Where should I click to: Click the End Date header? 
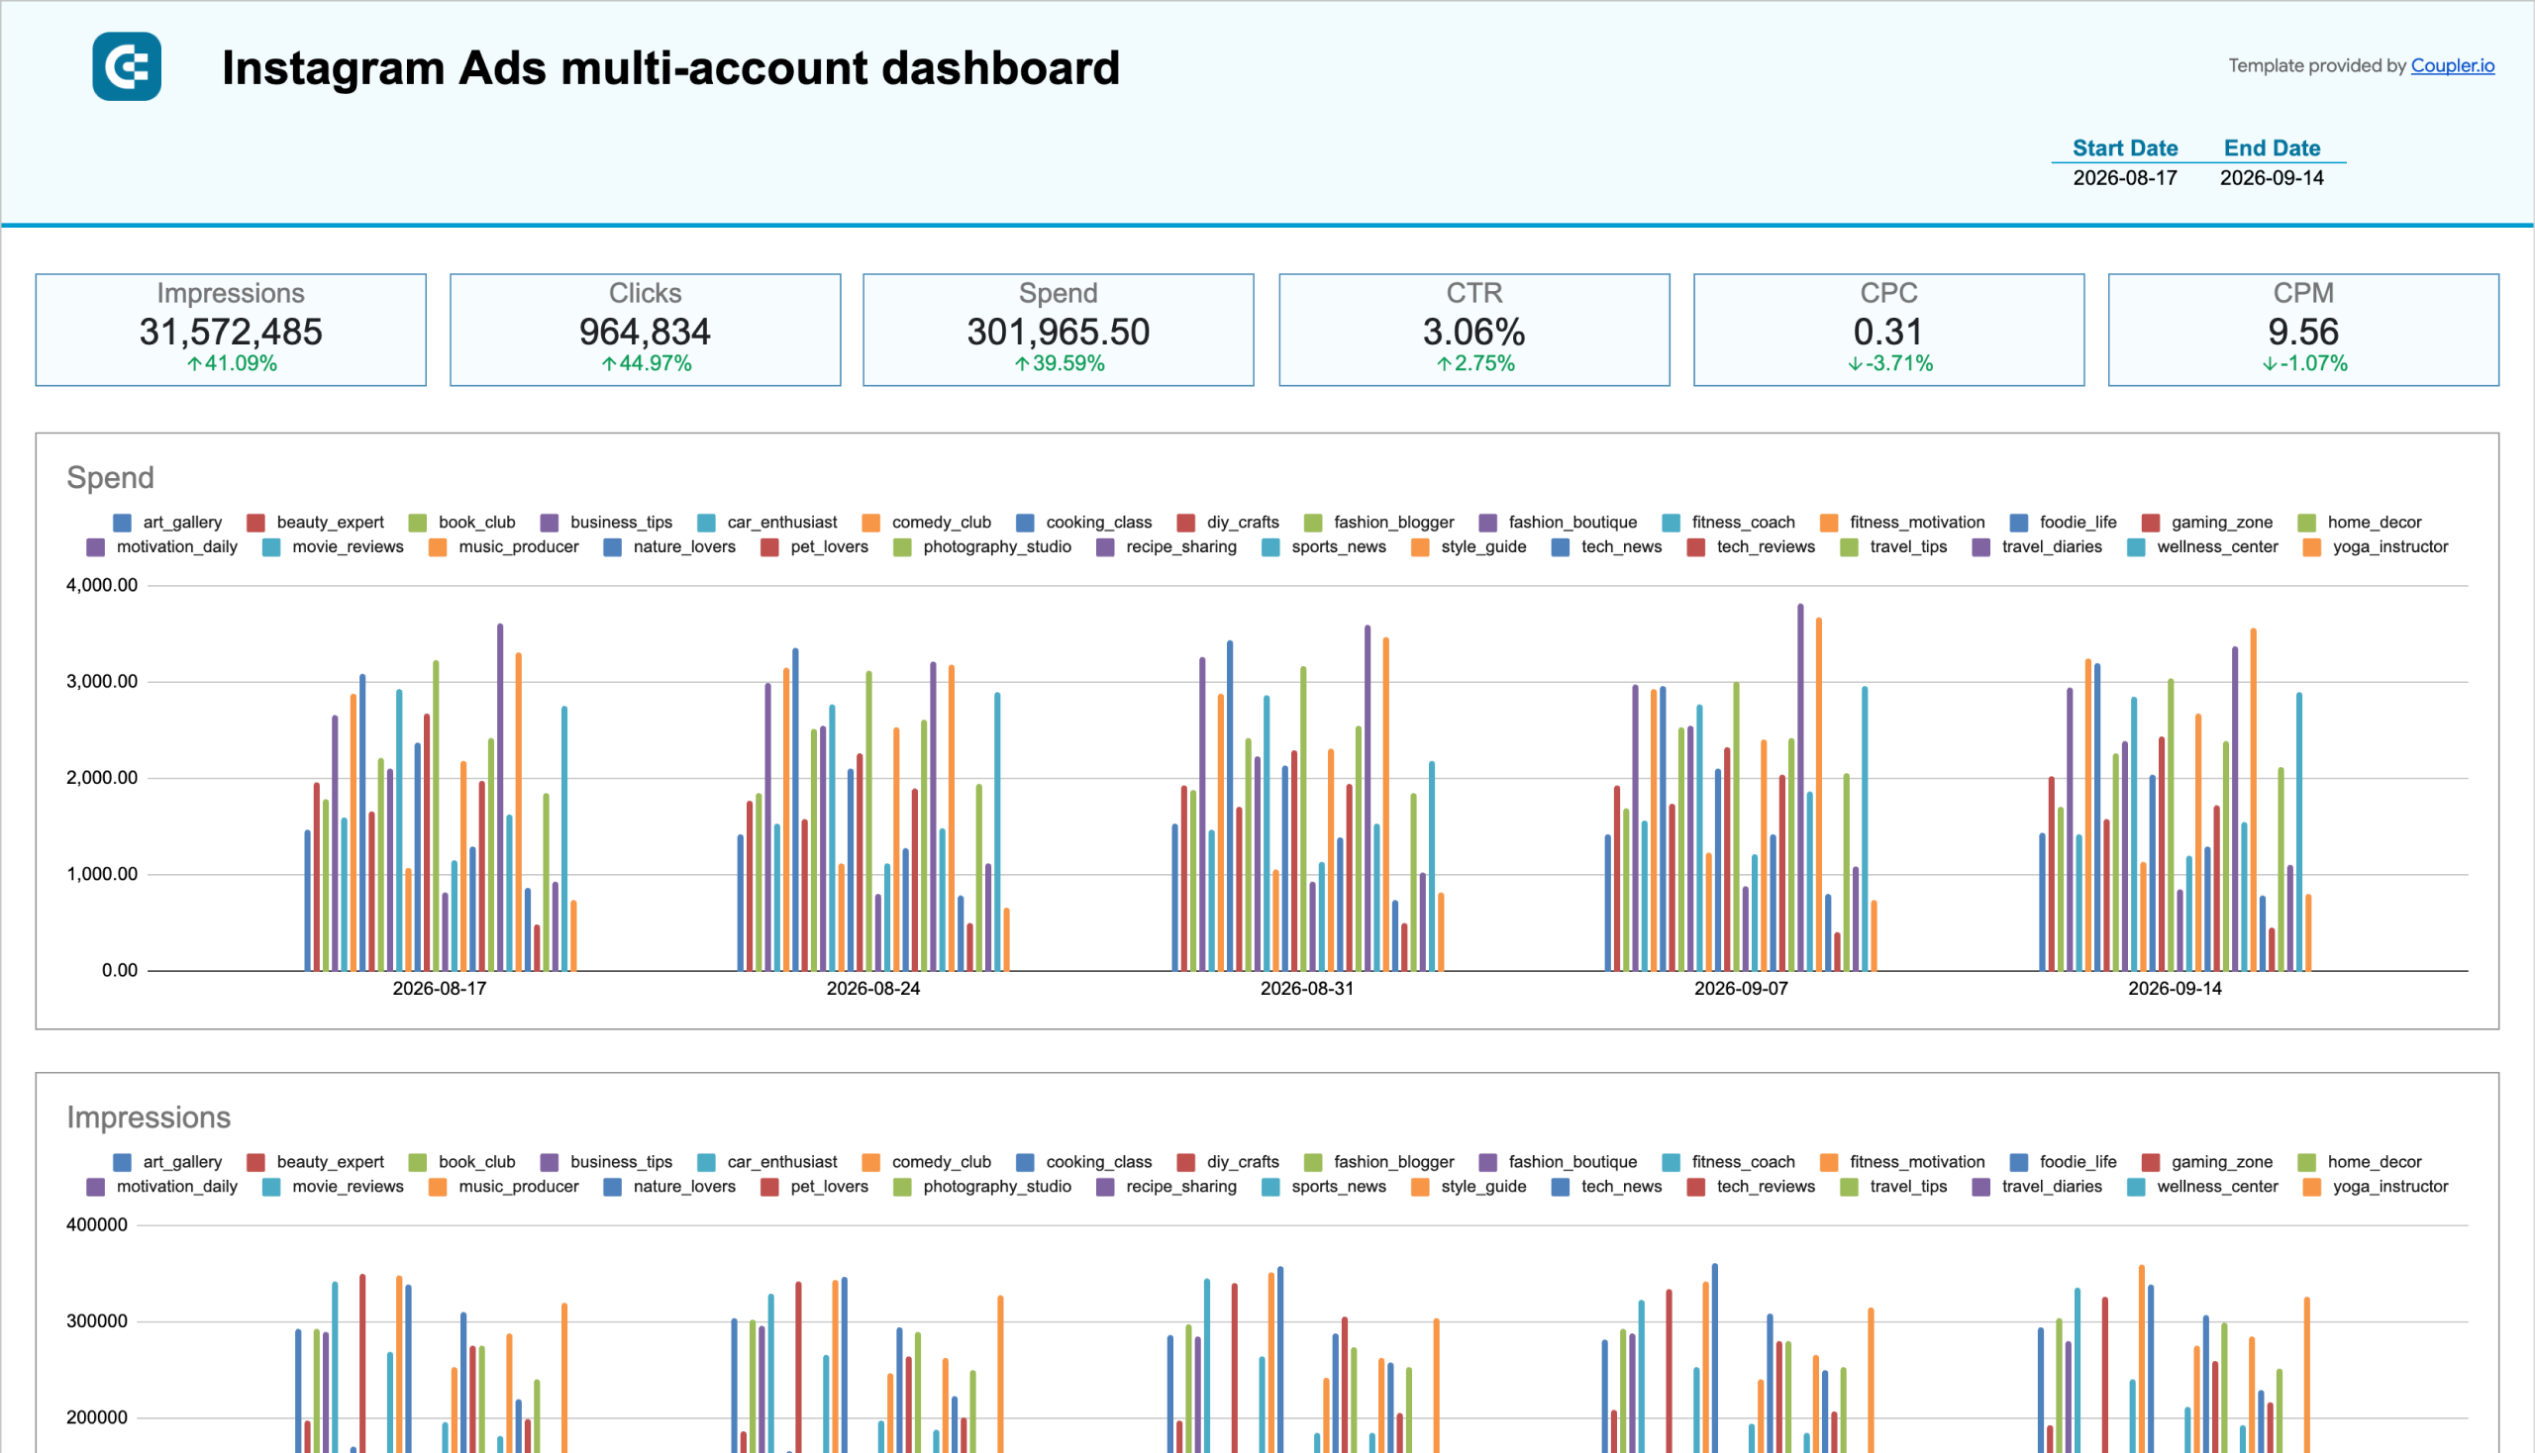pyautogui.click(x=2271, y=147)
